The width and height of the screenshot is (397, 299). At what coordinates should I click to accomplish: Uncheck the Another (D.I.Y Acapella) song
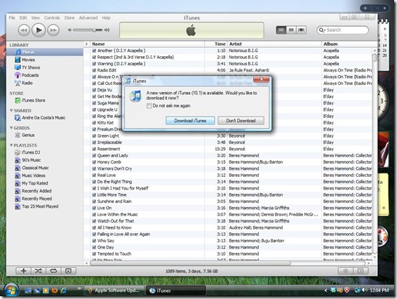point(94,51)
